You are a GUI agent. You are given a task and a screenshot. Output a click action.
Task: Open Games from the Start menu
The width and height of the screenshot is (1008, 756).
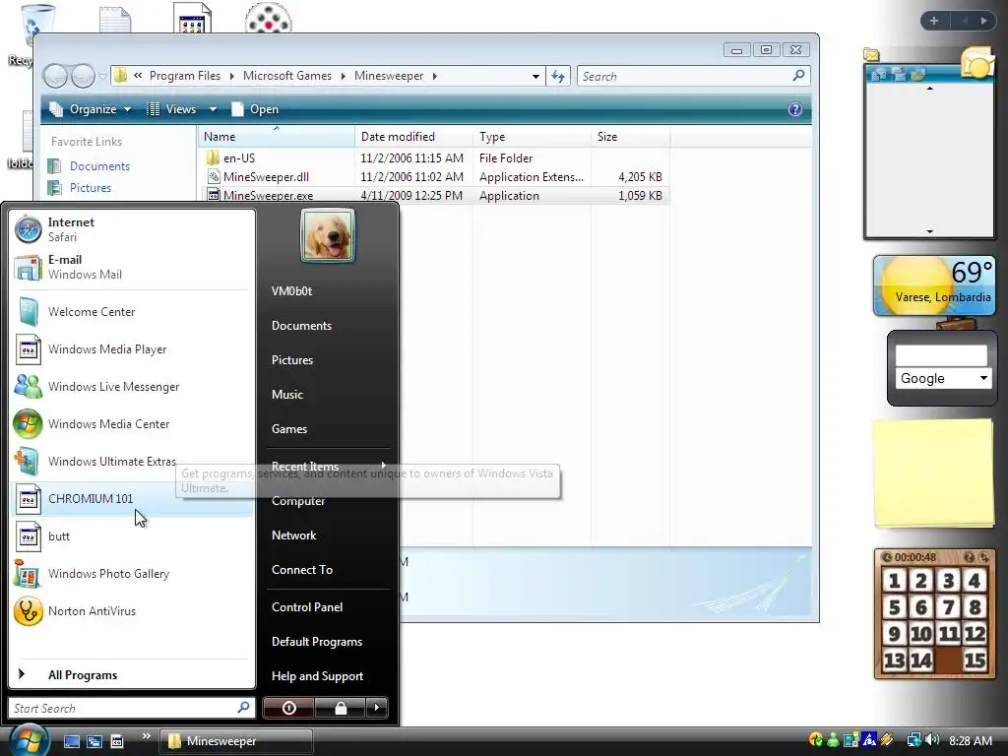pos(329,429)
